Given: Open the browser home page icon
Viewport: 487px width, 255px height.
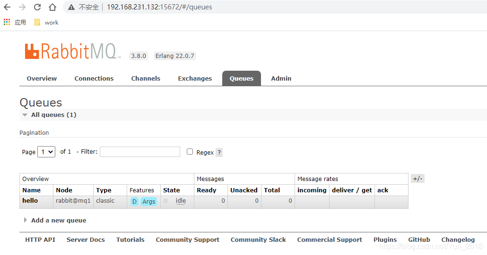Looking at the screenshot, I should pyautogui.click(x=52, y=7).
